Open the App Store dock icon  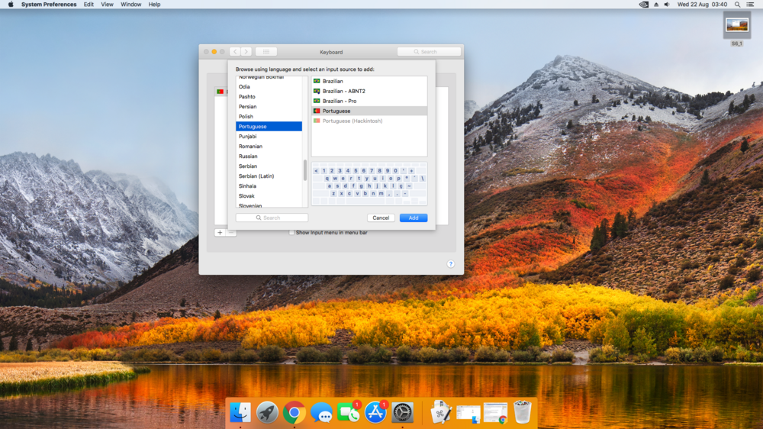tap(375, 413)
